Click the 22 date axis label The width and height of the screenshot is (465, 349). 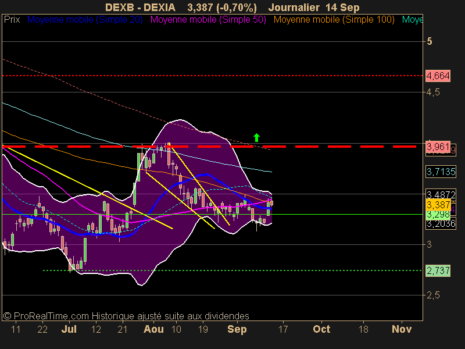click(42, 329)
